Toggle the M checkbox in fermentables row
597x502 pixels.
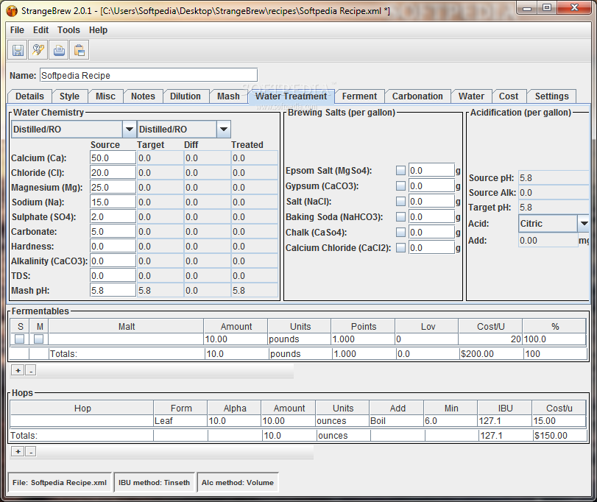(38, 339)
